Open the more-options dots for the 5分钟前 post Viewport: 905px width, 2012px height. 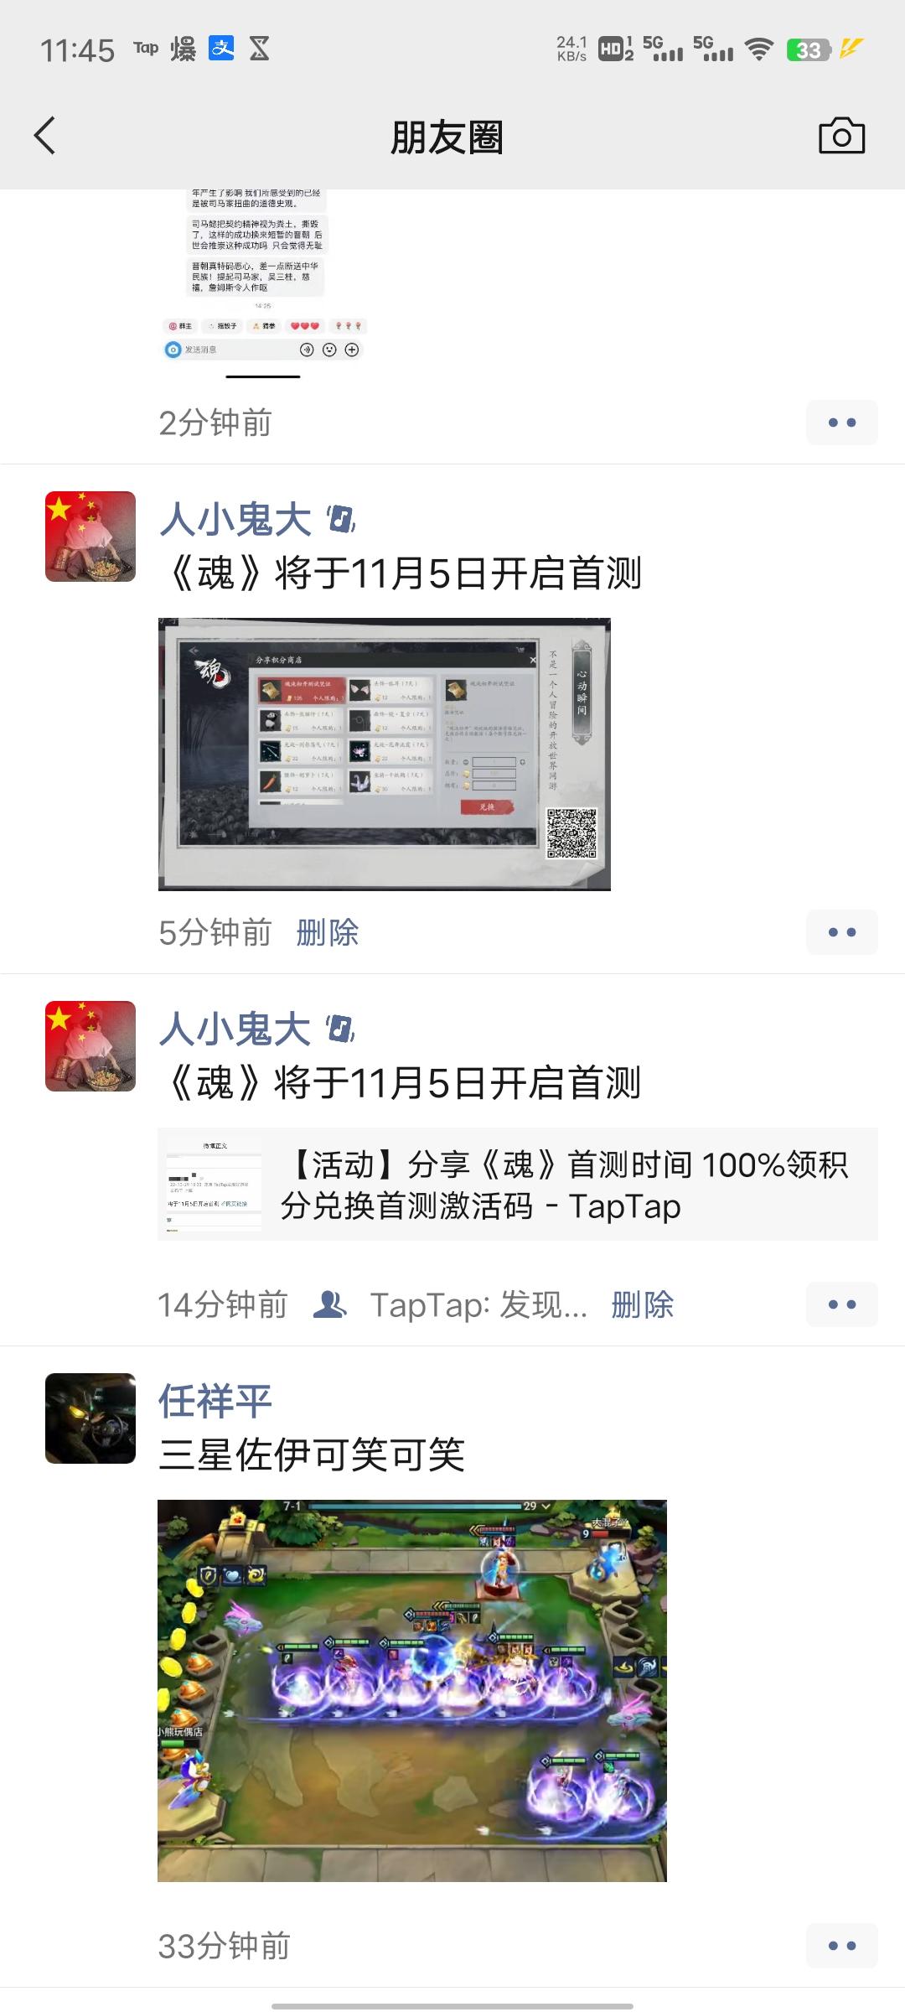tap(841, 932)
